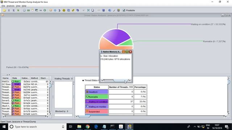232x130 pixels.
Task: Click the blue X close-all toolbar icon
Action: coord(14,10)
